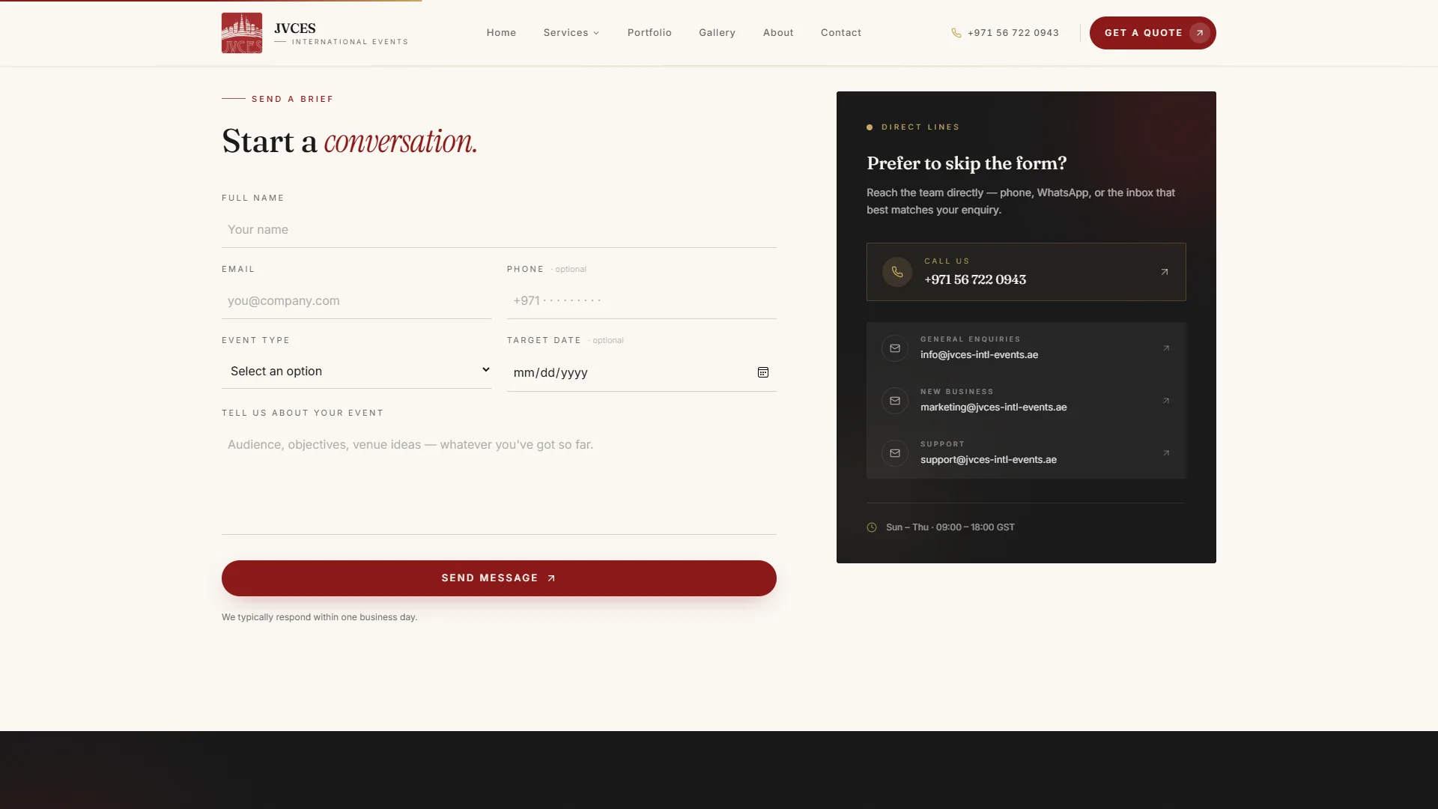This screenshot has height=809, width=1438.
Task: Open the Event Type select dropdown
Action: click(357, 371)
